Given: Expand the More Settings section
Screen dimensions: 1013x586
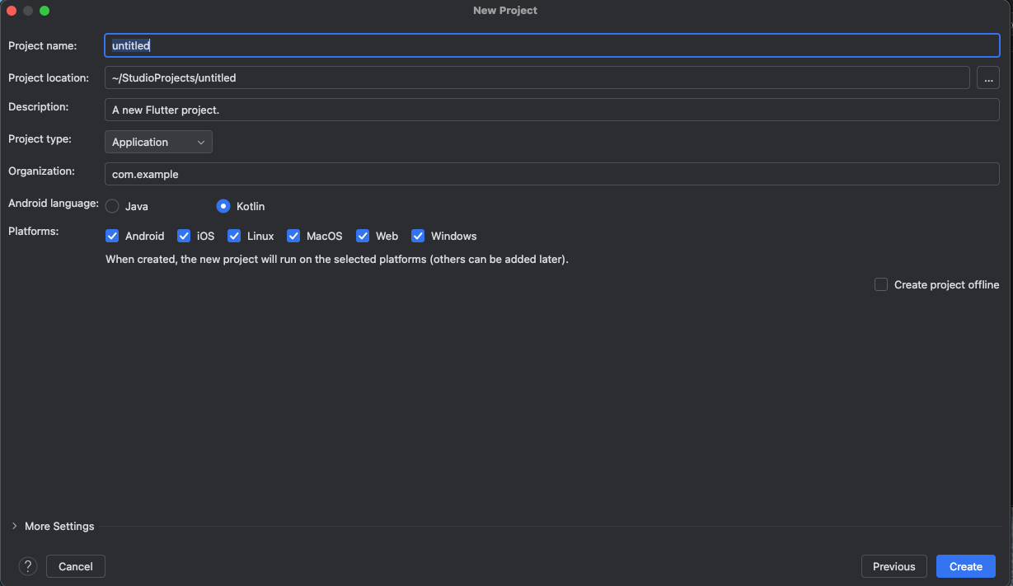Looking at the screenshot, I should tap(14, 526).
